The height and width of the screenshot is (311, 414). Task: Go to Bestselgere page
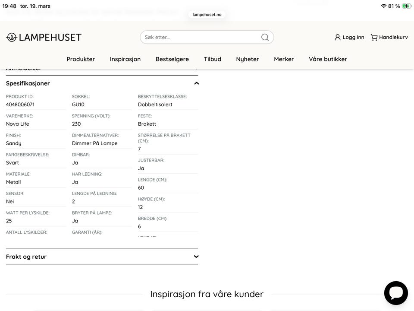click(172, 59)
